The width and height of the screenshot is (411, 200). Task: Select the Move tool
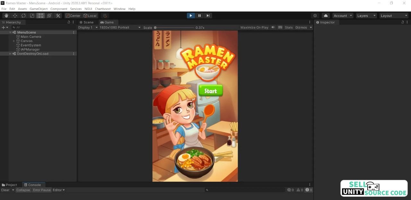15,16
